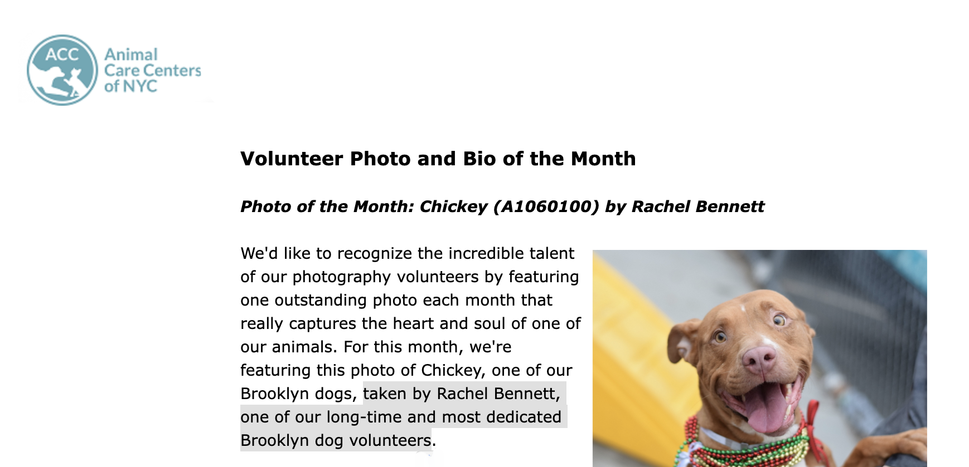Image resolution: width=969 pixels, height=467 pixels.
Task: Click highlighted 'Brooklyn dog volunteers' text
Action: point(336,440)
